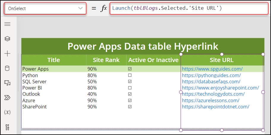The height and width of the screenshot is (135, 271).
Task: Open the Variables (x) icon
Action: click(x=7, y=113)
